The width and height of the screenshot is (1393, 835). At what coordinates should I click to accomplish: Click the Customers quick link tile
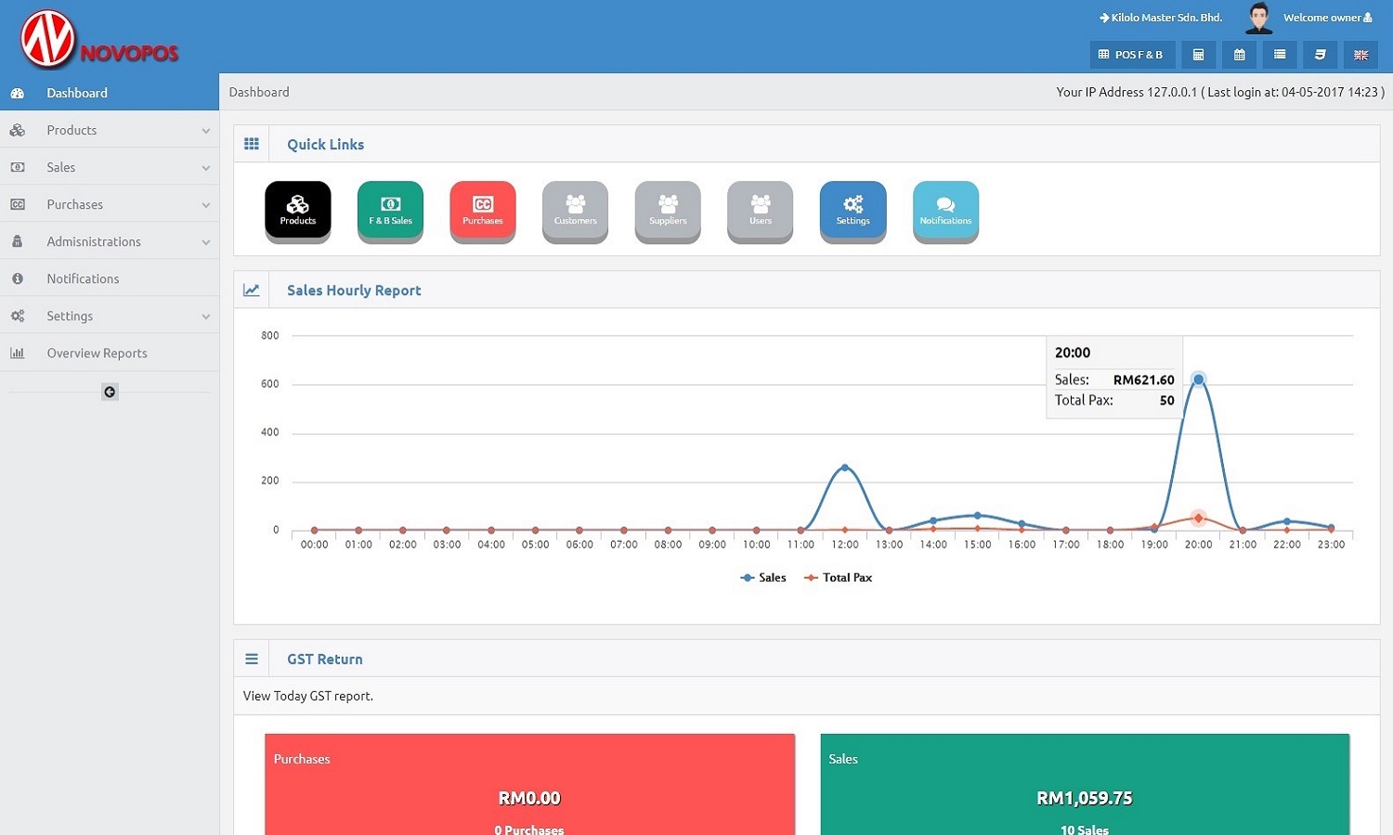click(x=575, y=210)
